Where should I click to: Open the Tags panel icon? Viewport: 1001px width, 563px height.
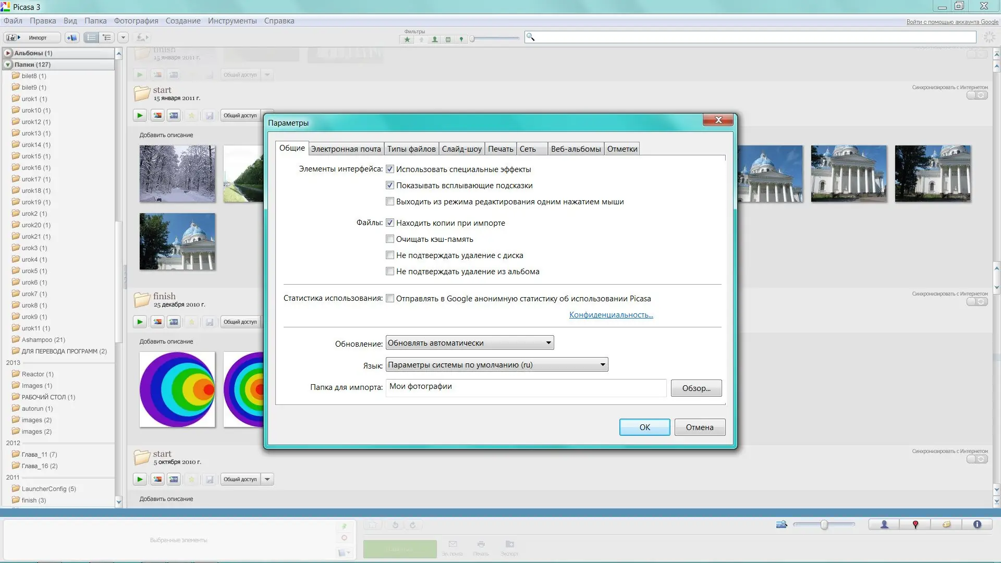[946, 525]
